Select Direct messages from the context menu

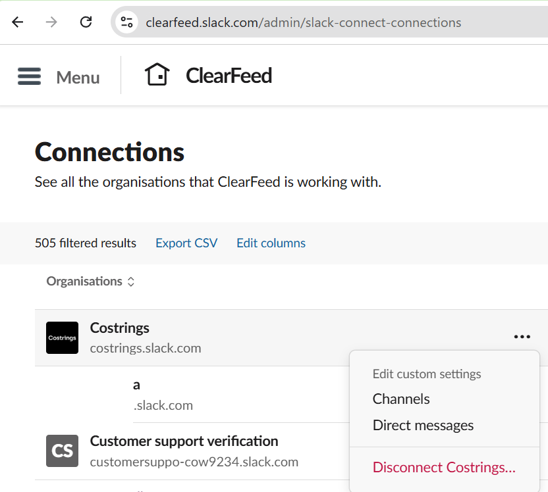click(424, 425)
